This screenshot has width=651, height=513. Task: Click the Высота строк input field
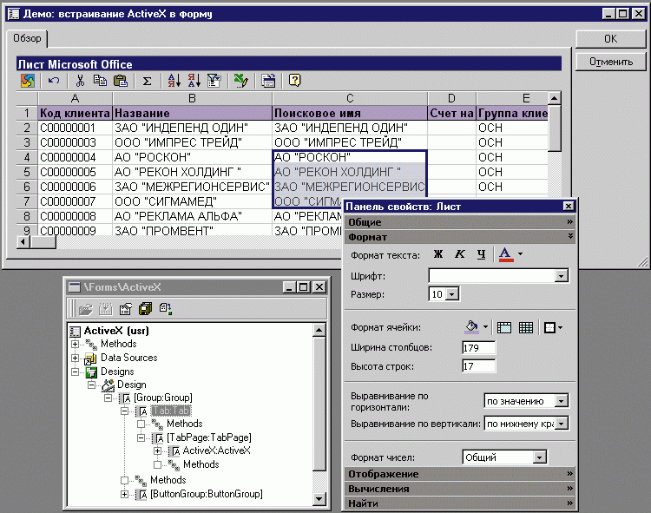click(x=478, y=366)
